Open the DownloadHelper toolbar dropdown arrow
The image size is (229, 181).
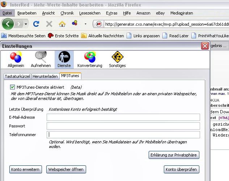pos(85,24)
